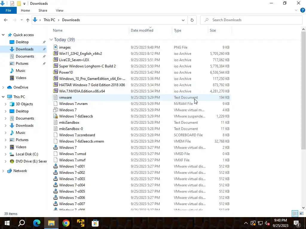Viewport: 306px width, 229px height.
Task: Switch to the Home ribbon tab
Action: click(x=25, y=10)
